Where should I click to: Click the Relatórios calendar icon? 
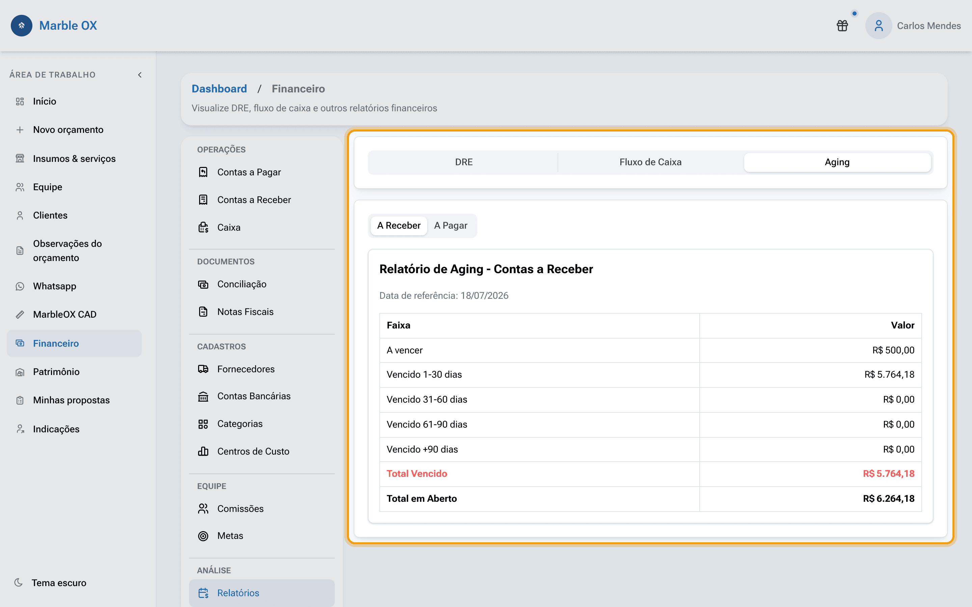(x=203, y=593)
